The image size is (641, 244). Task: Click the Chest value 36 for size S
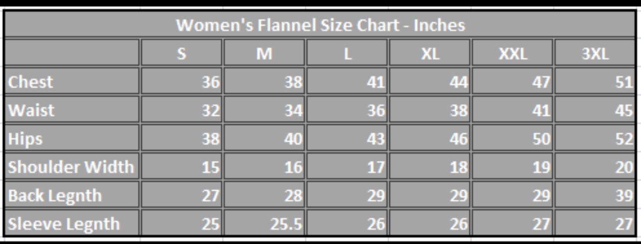[182, 82]
